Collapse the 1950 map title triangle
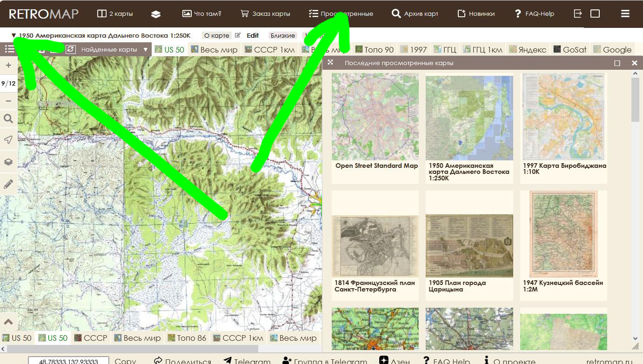This screenshot has width=643, height=364. [13, 35]
